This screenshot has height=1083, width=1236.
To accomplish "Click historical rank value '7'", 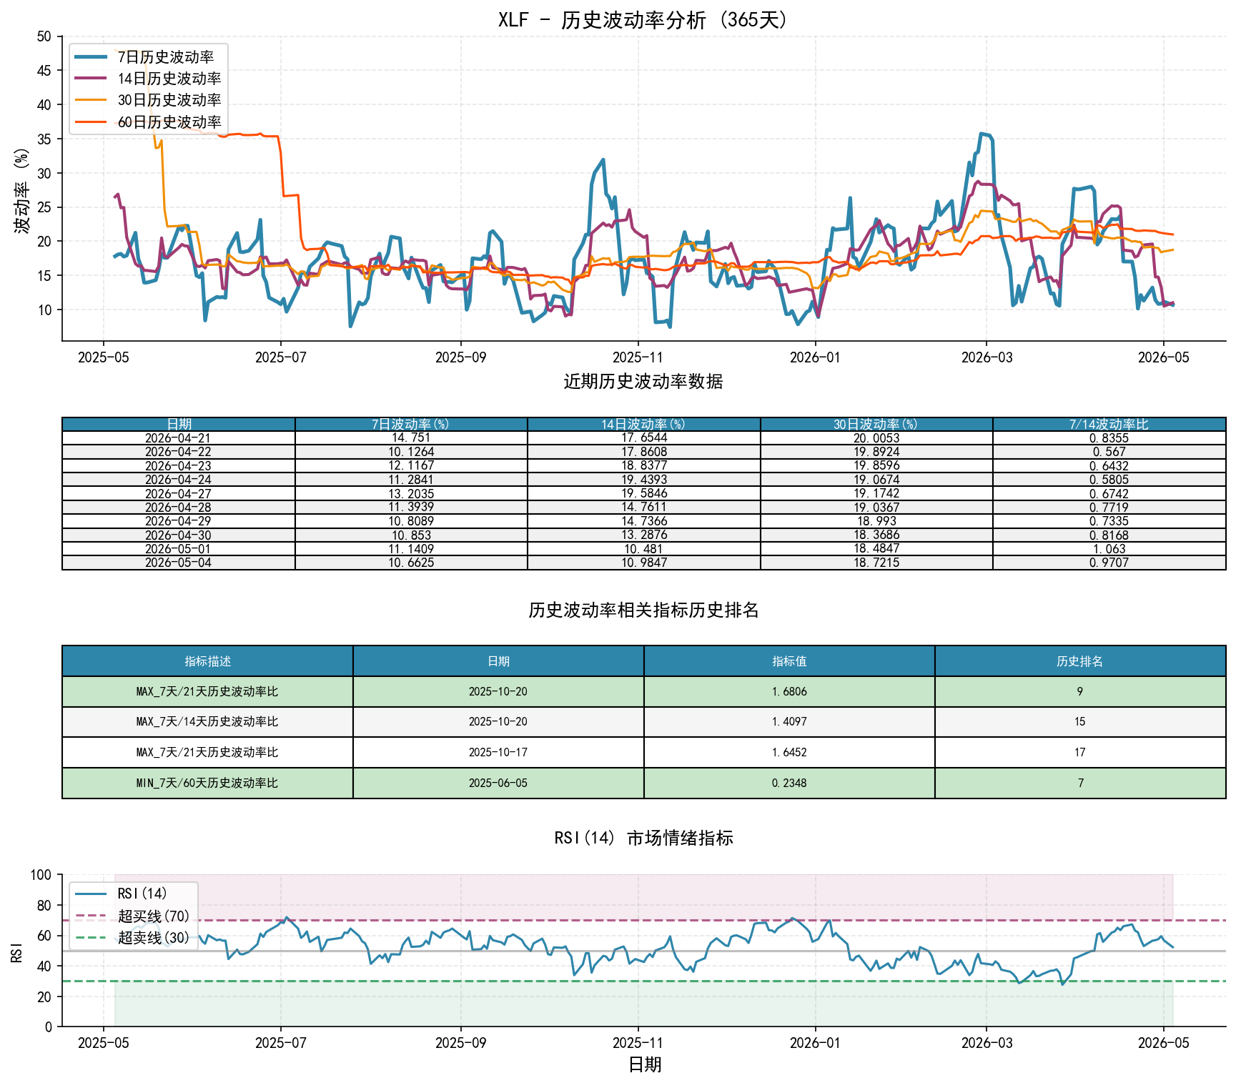I will tap(1080, 783).
